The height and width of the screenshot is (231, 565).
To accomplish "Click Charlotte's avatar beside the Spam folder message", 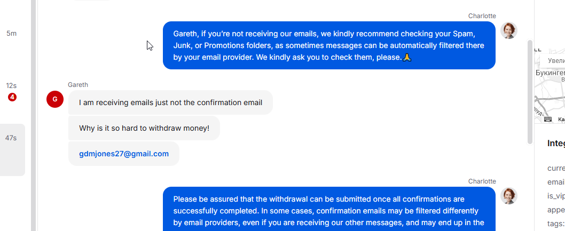I will click(508, 30).
